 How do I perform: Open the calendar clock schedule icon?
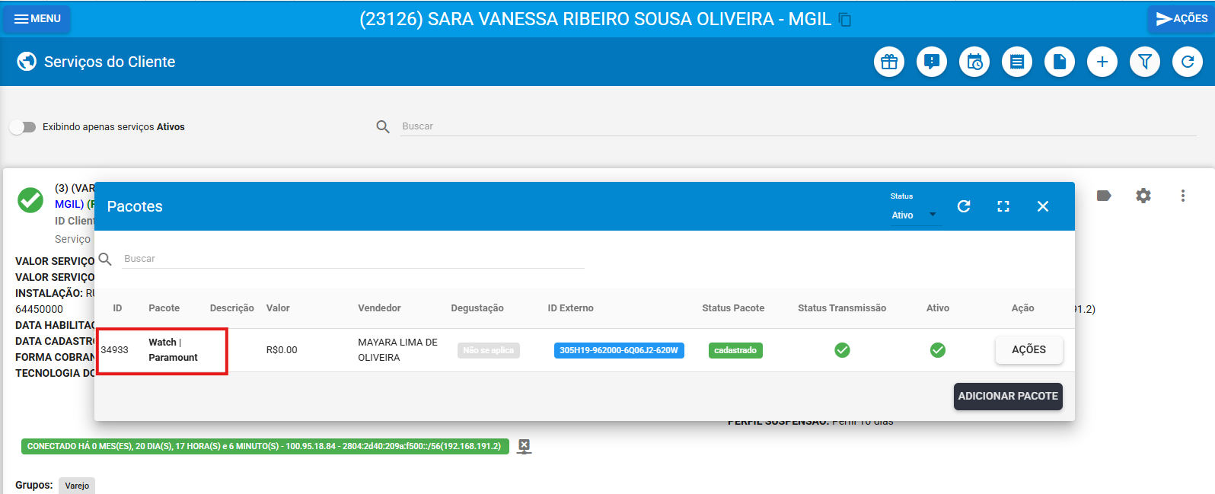coord(974,62)
